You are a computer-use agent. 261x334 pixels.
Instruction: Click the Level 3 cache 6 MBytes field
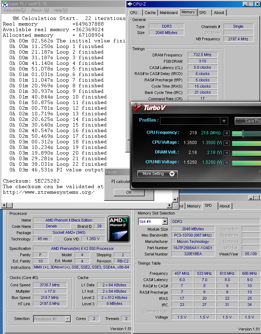pyautogui.click(x=114, y=304)
